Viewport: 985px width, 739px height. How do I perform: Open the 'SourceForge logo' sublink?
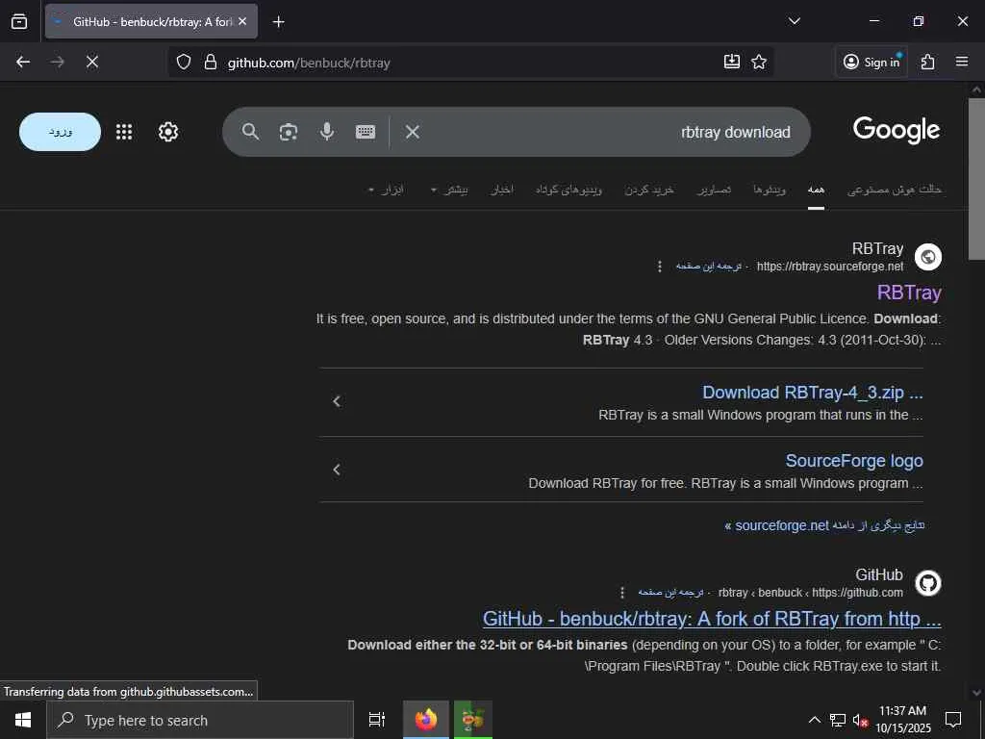click(854, 461)
